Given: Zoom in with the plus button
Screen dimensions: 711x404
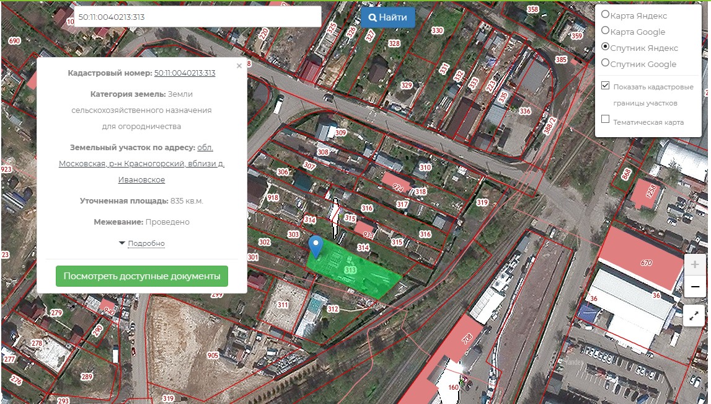Looking at the screenshot, I should coord(694,265).
